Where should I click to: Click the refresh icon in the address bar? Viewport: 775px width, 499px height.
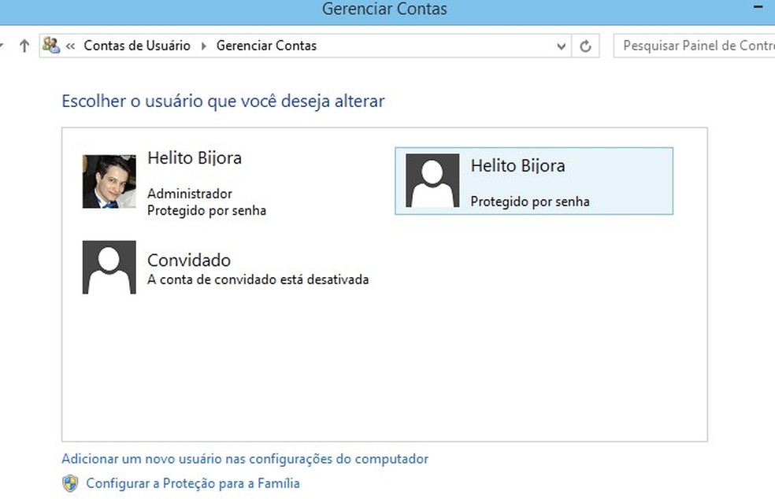[x=585, y=46]
